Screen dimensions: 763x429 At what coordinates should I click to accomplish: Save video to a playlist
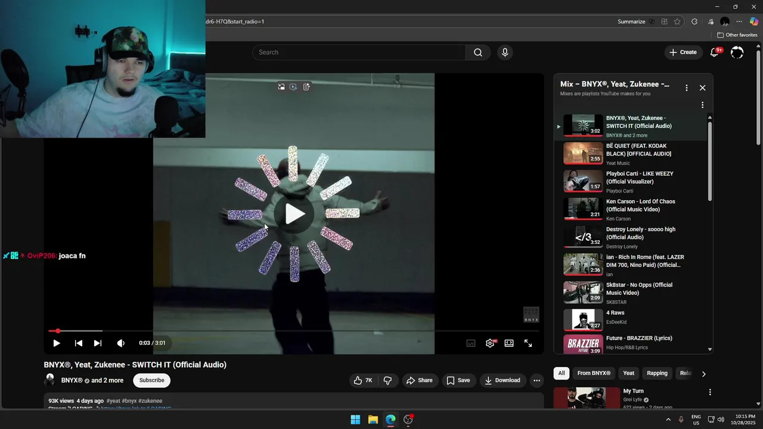pyautogui.click(x=458, y=380)
